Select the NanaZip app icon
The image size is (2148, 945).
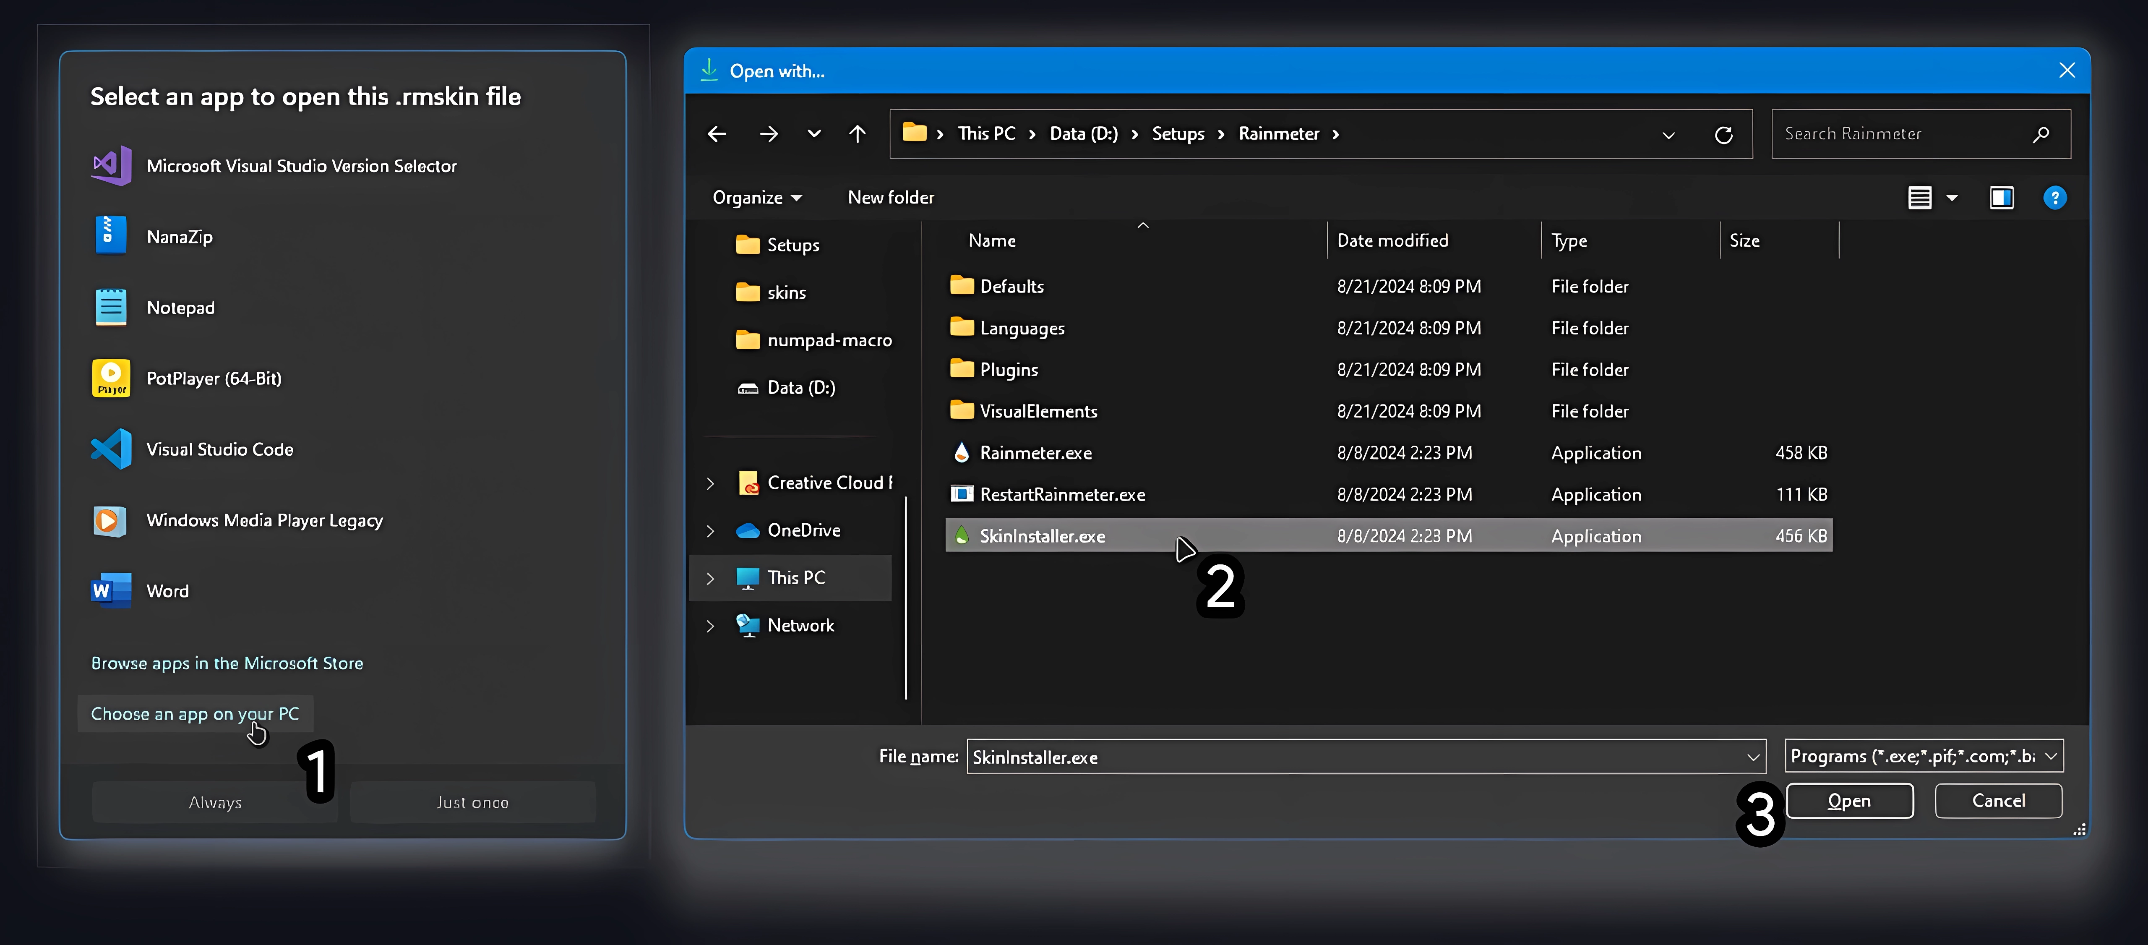110,237
